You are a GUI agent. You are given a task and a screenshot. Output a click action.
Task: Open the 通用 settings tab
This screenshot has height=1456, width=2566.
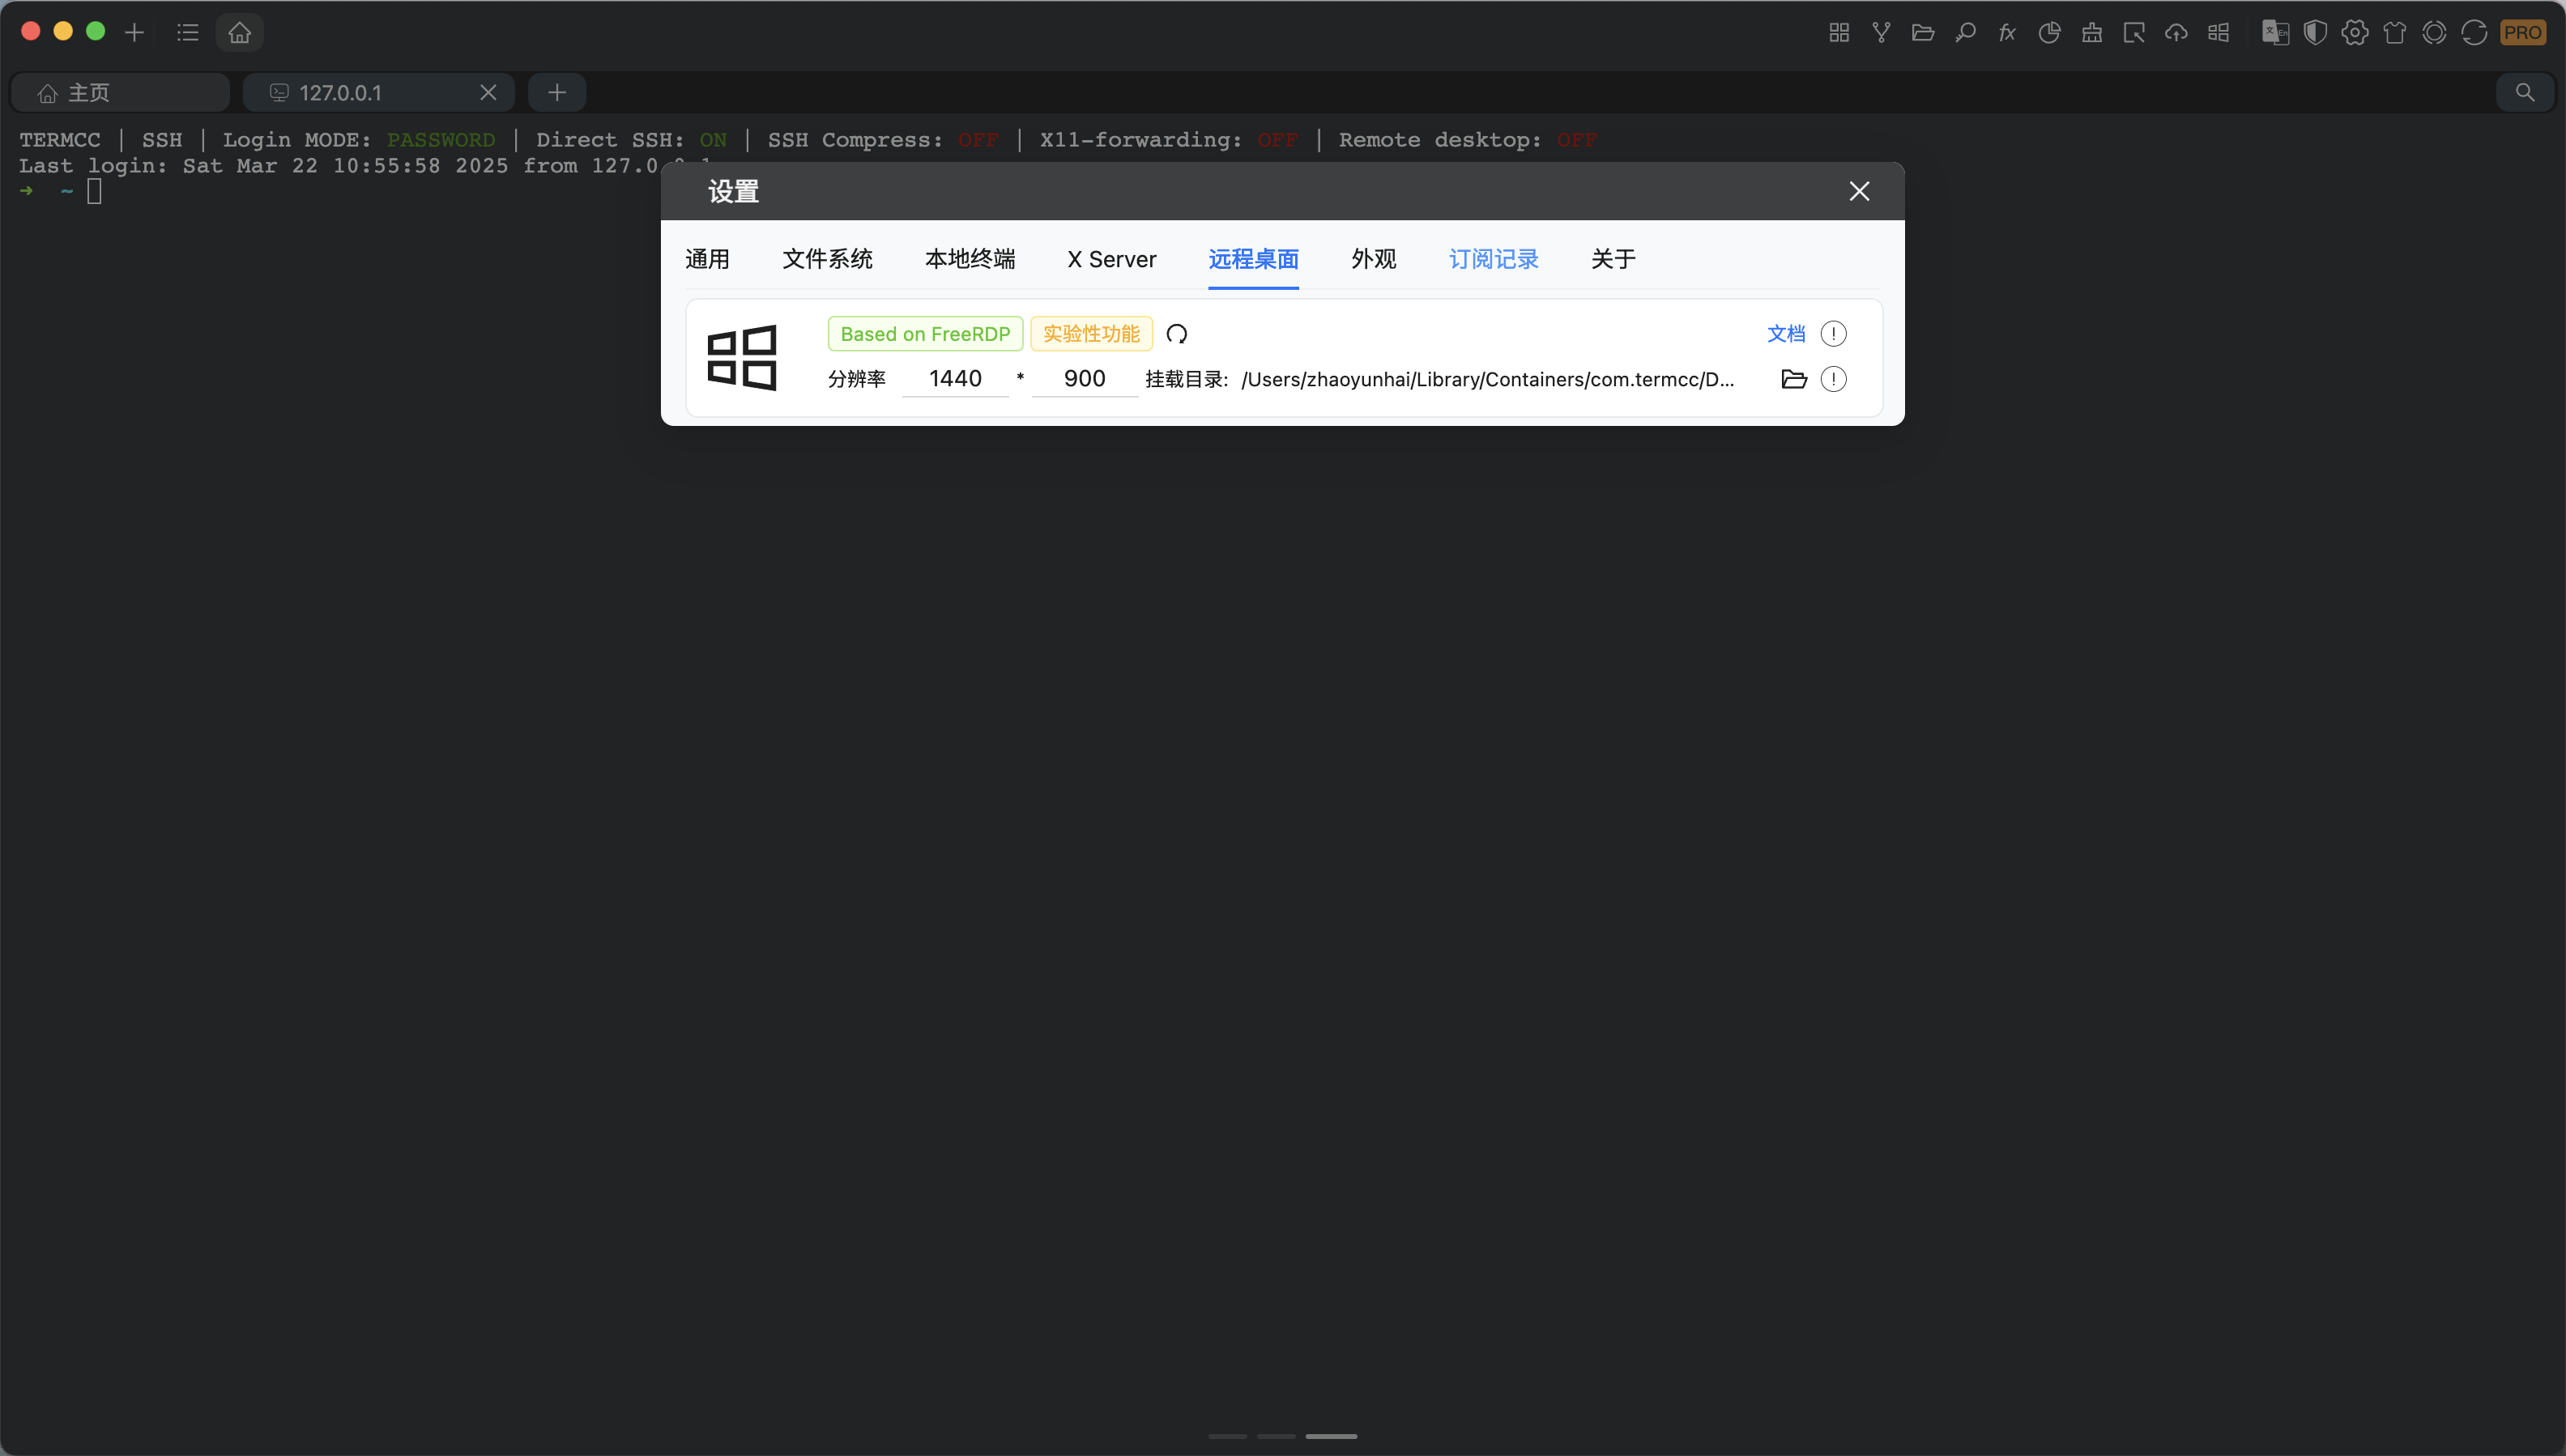point(707,259)
